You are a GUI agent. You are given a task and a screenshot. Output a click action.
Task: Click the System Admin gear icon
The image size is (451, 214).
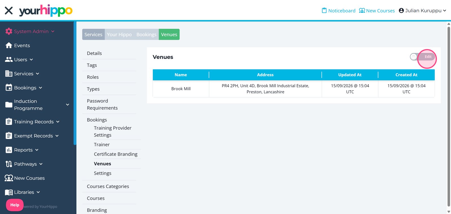click(9, 31)
